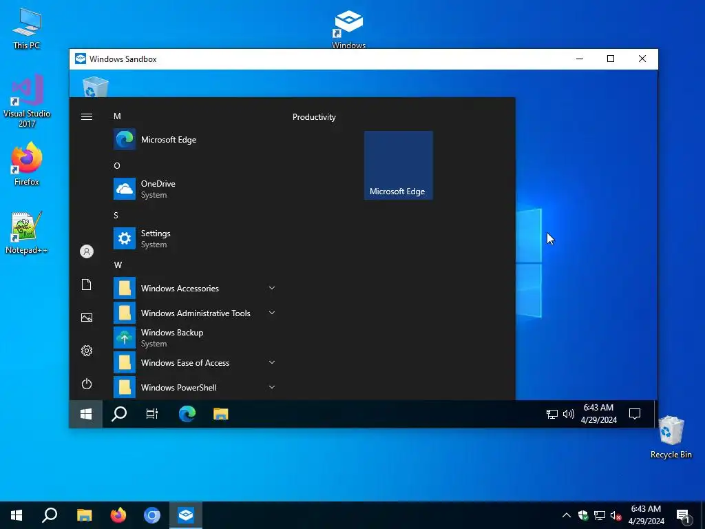The height and width of the screenshot is (529, 705).
Task: Open Windows Ease of Access folder entry
Action: (194, 362)
